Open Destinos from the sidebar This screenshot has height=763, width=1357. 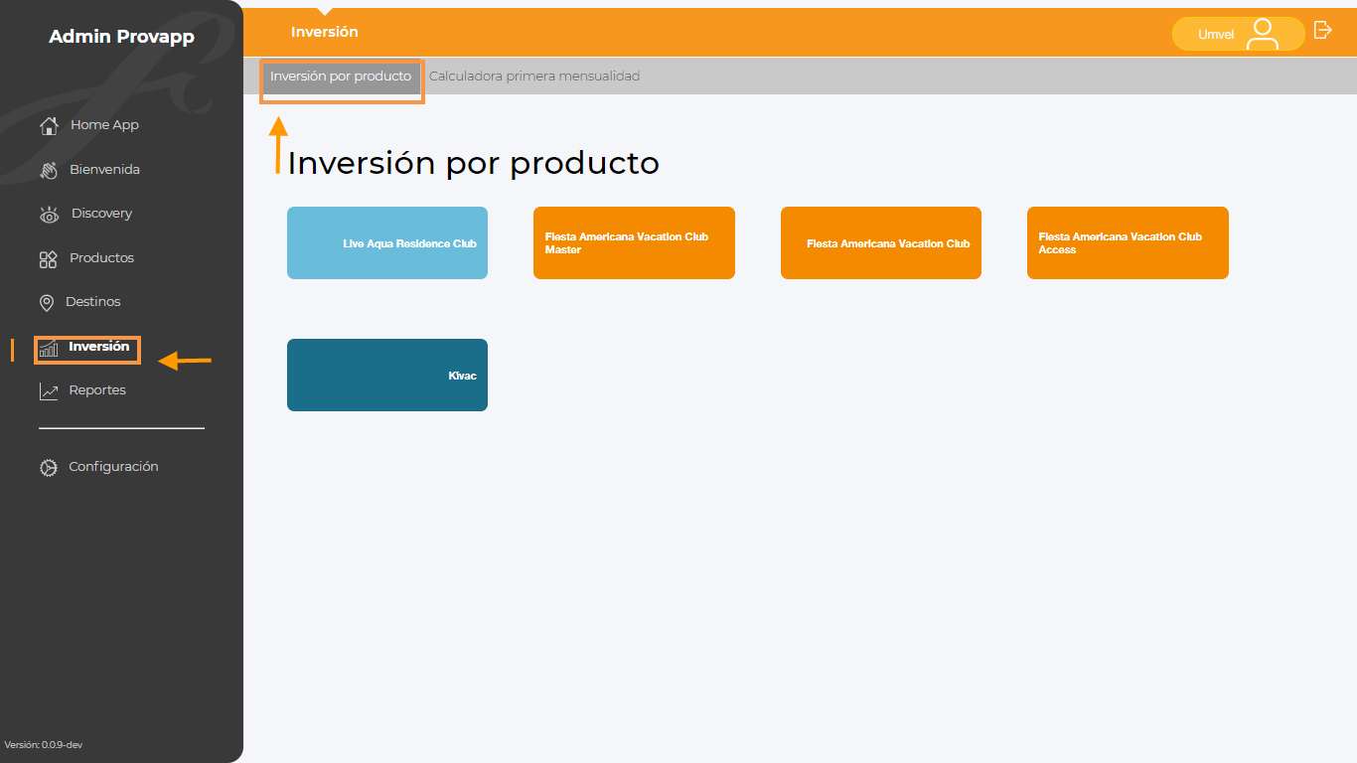pyautogui.click(x=93, y=302)
